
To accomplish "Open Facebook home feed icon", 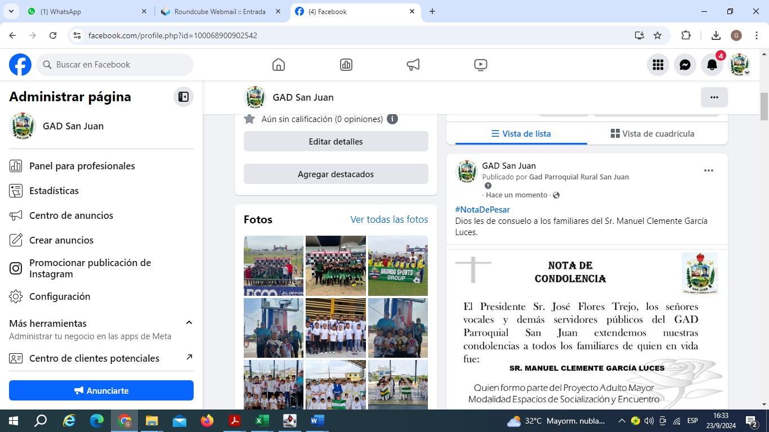I will tap(278, 65).
